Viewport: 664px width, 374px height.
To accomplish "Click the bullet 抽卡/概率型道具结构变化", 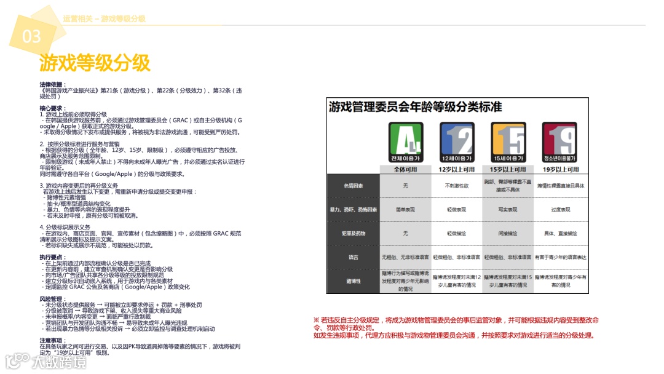I will [77, 204].
